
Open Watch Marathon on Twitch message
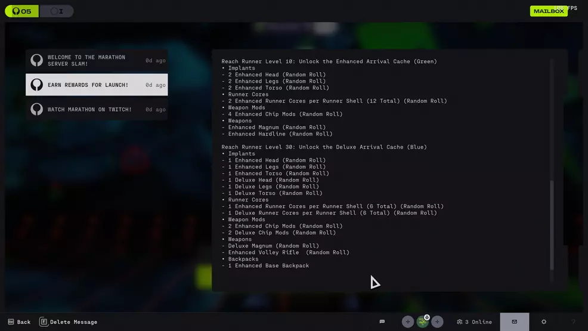point(97,109)
